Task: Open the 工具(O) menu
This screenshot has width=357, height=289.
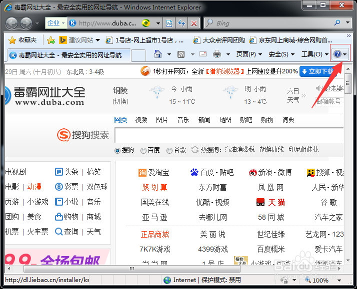Action: pos(315,54)
